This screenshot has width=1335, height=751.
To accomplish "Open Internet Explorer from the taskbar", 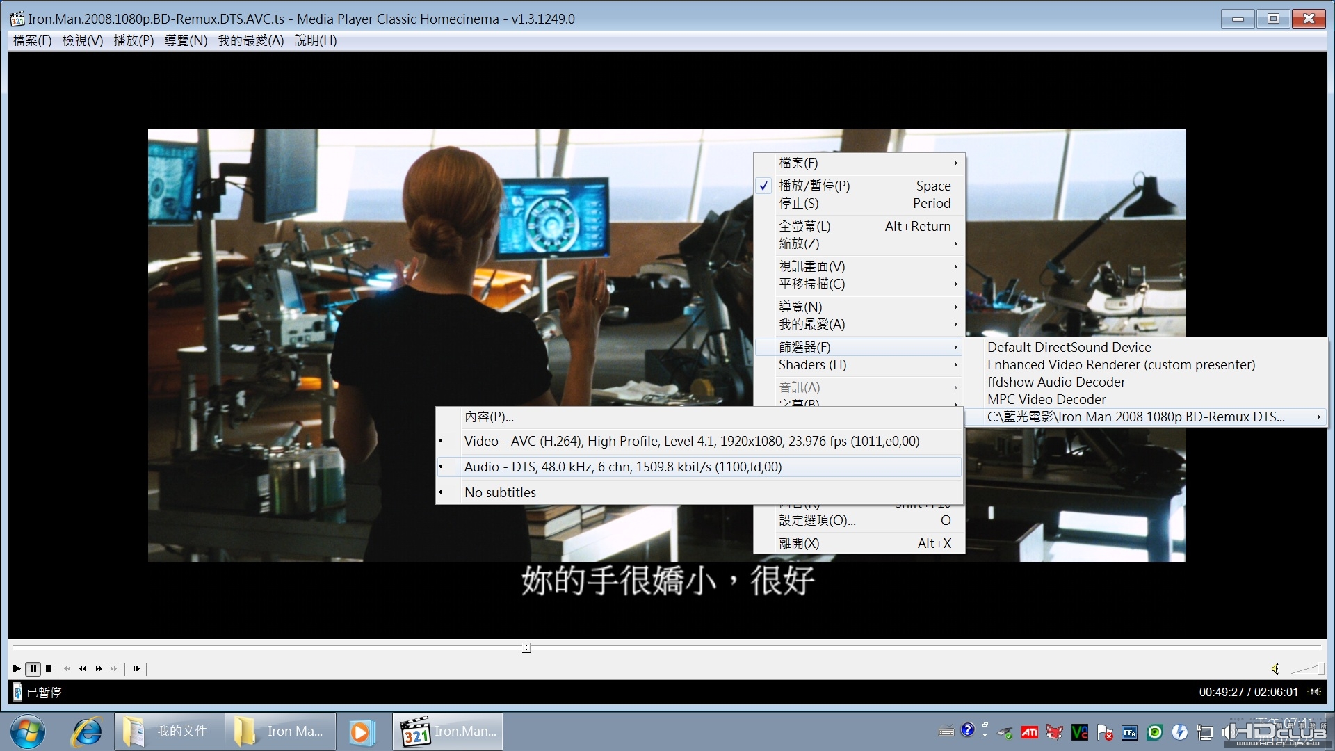I will [x=87, y=732].
